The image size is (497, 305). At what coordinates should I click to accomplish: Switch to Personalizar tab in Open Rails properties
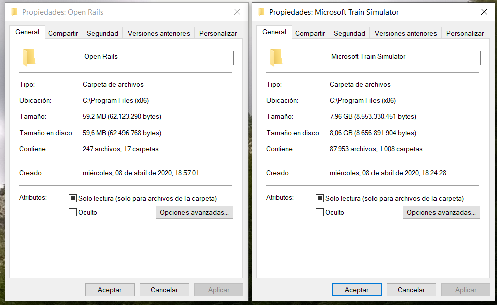point(218,33)
